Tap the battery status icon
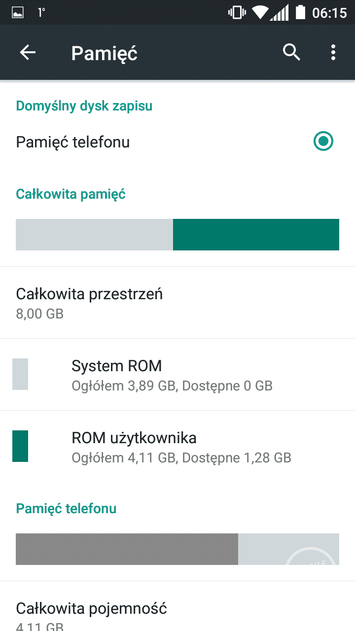This screenshot has width=355, height=631. (299, 12)
